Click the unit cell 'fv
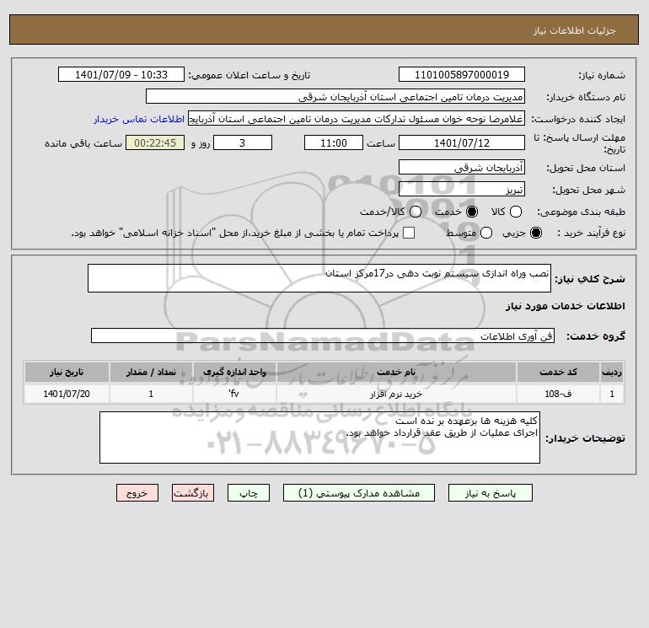The height and width of the screenshot is (628, 649). tap(234, 394)
